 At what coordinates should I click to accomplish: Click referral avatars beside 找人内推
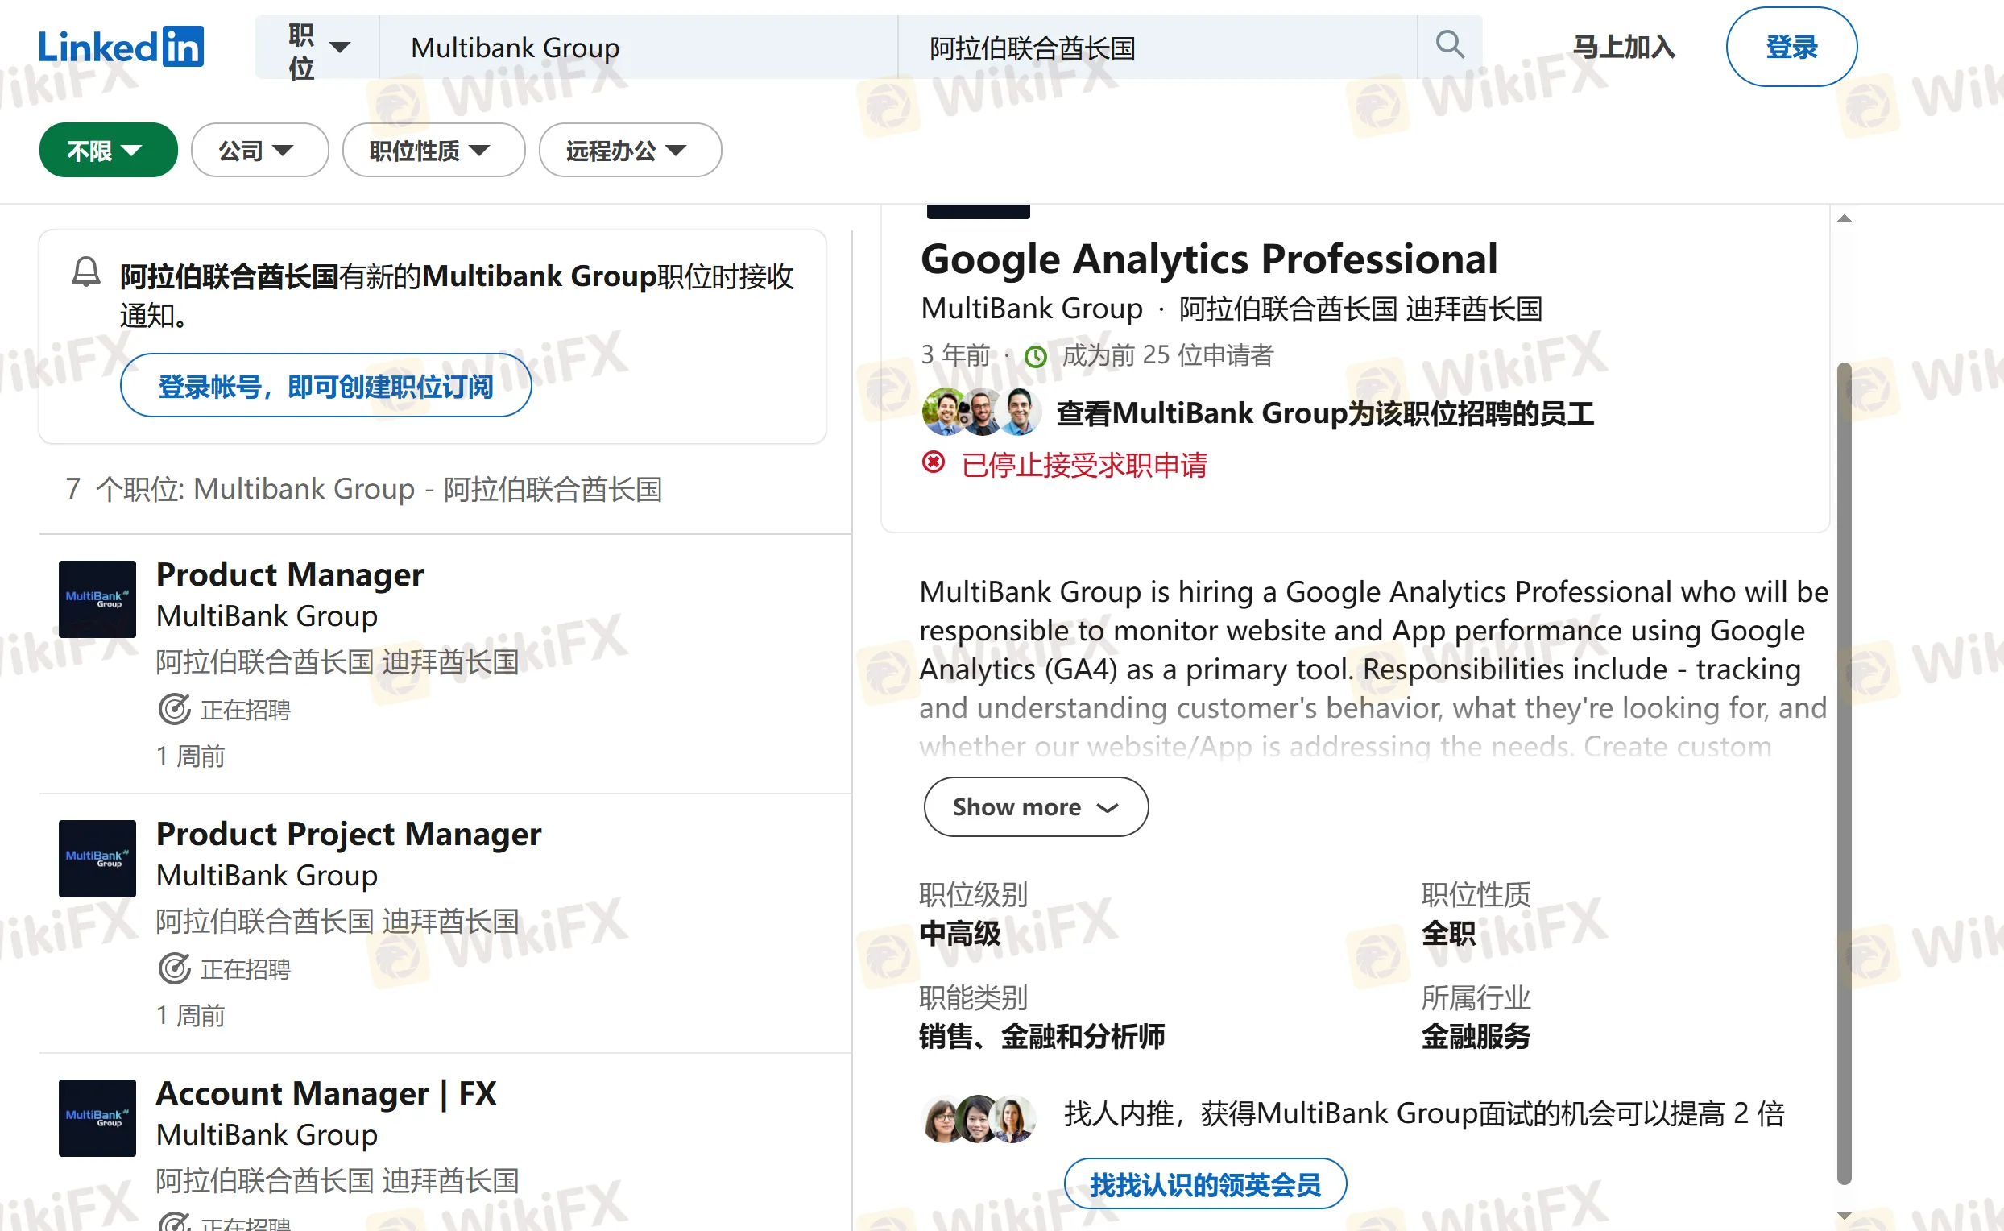979,1119
